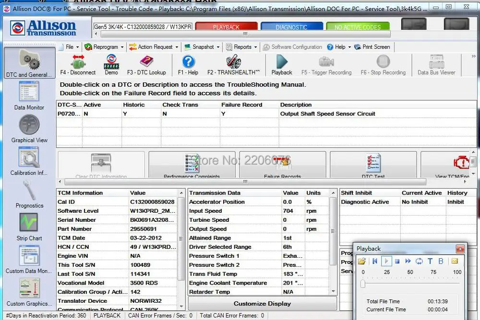Viewport: 480px width, 320px height.
Task: Open the Action Request menu
Action: tap(154, 47)
